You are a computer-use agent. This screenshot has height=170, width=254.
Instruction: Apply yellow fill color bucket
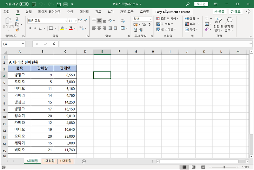[62, 28]
